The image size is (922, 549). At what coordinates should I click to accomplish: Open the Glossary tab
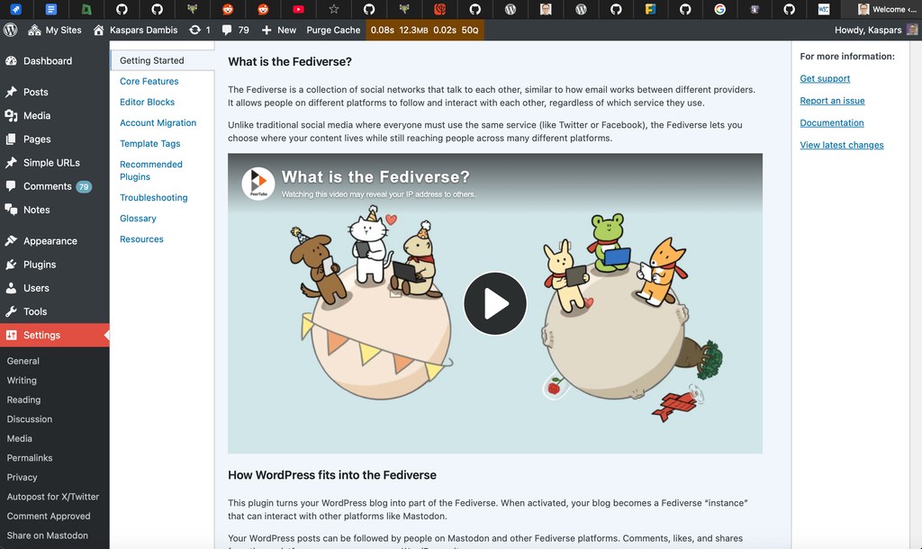138,218
